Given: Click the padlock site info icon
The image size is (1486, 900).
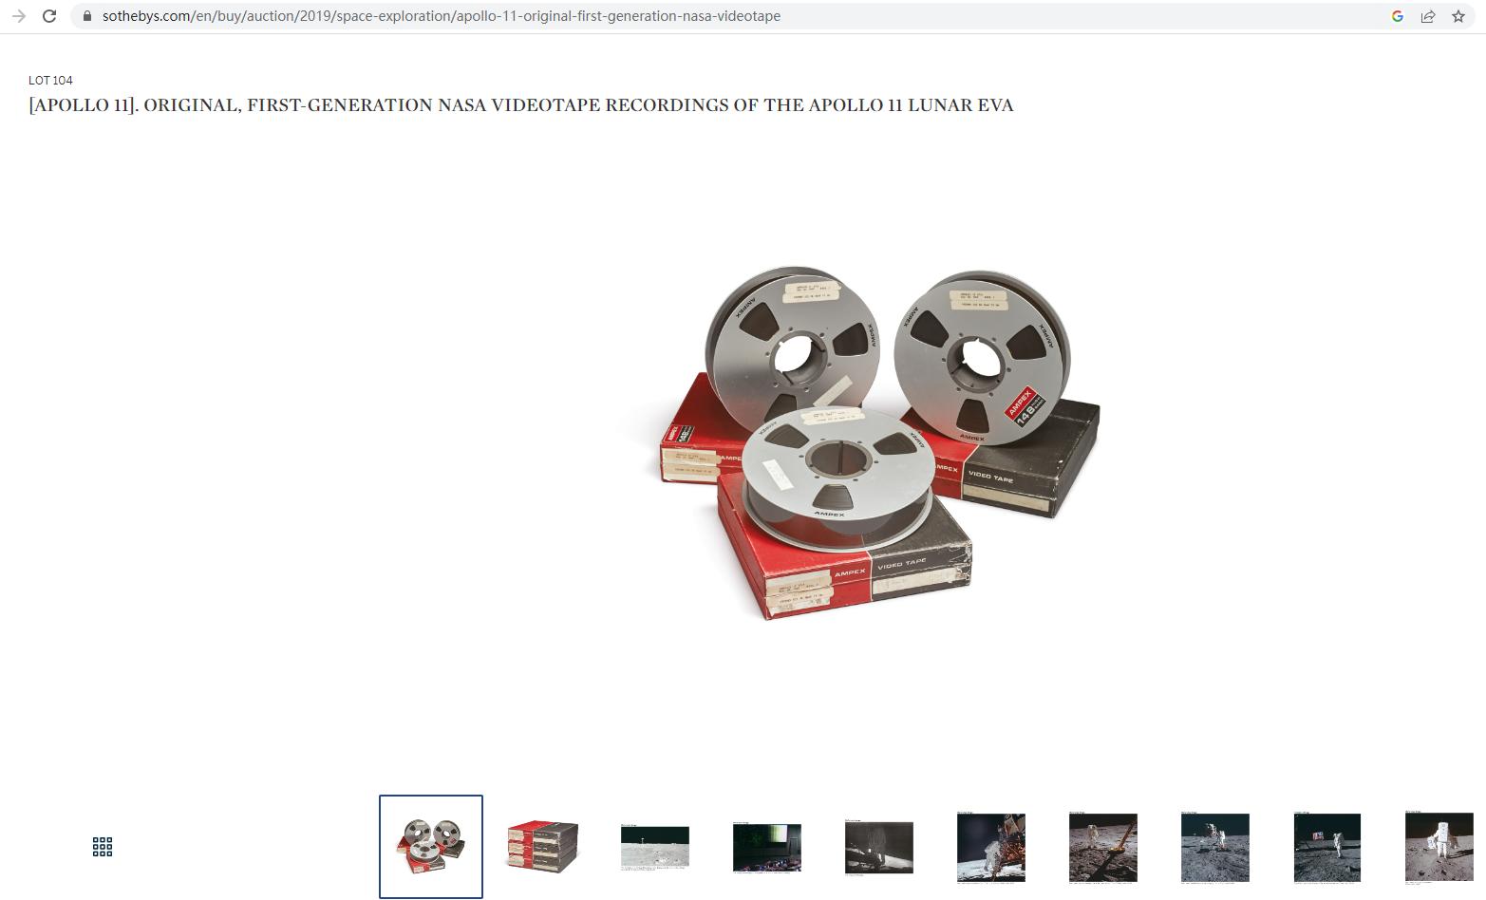Looking at the screenshot, I should (x=87, y=16).
